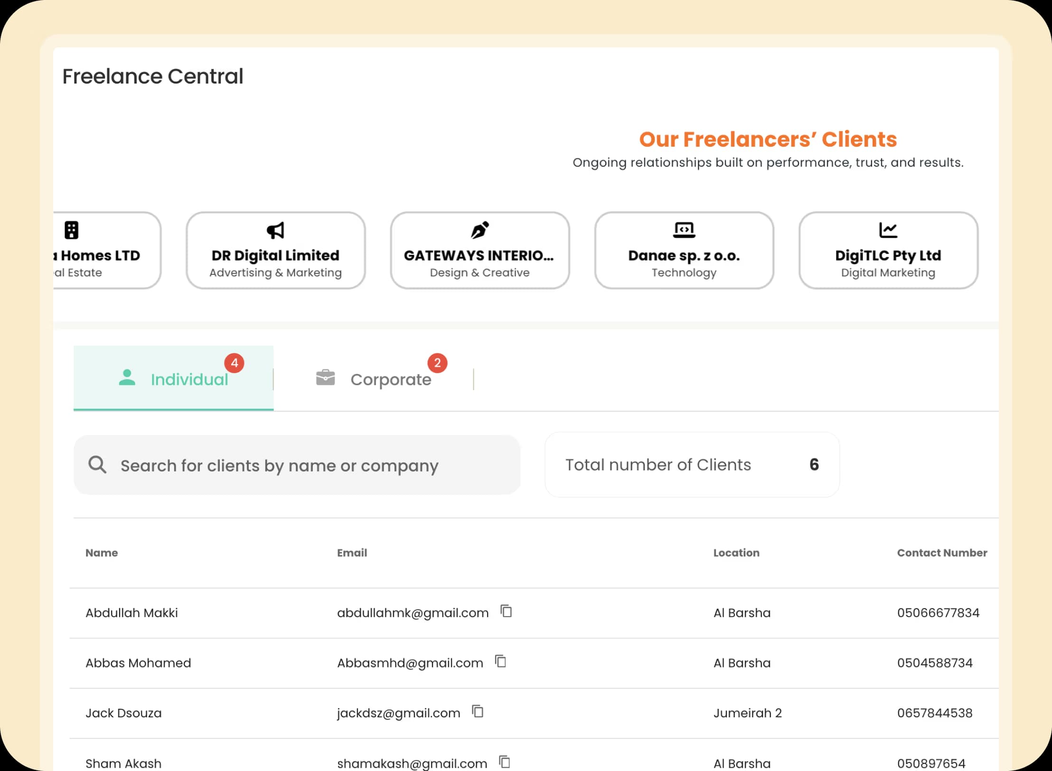
Task: Switch to the Corporate tab
Action: pyautogui.click(x=390, y=379)
